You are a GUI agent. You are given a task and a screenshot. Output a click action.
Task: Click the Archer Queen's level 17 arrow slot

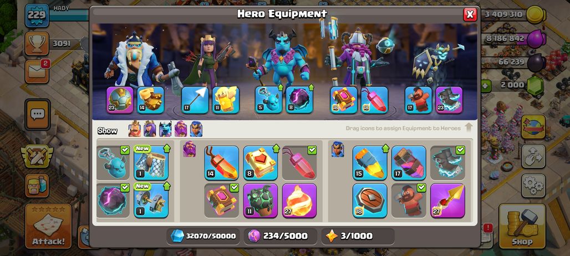pyautogui.click(x=195, y=100)
